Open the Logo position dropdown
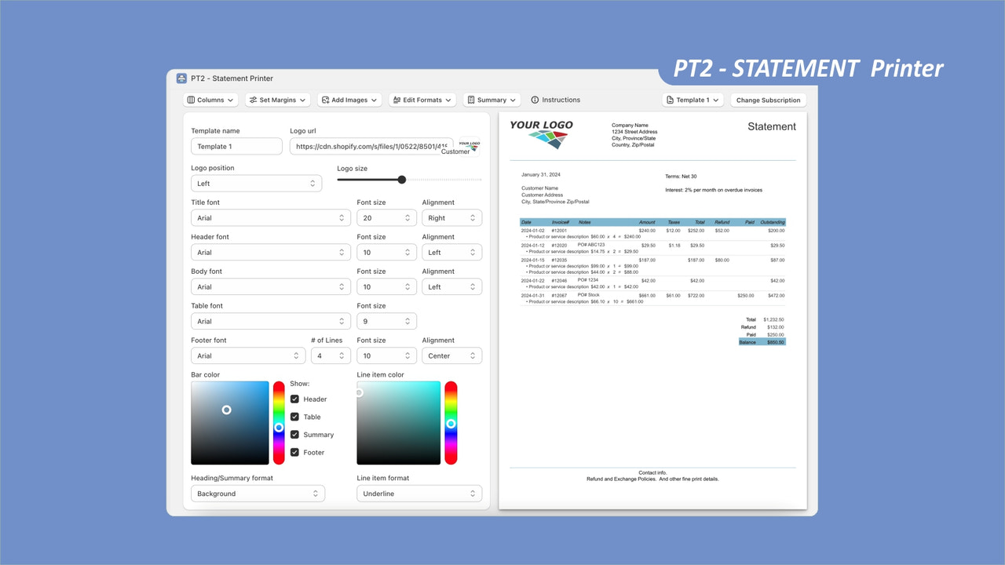Screen dimensions: 1005x565 point(256,183)
